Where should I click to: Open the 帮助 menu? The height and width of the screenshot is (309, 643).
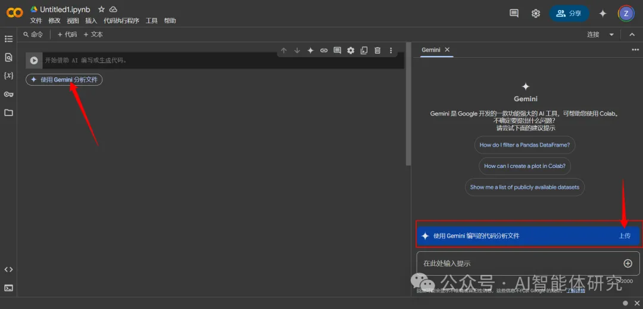(x=170, y=20)
